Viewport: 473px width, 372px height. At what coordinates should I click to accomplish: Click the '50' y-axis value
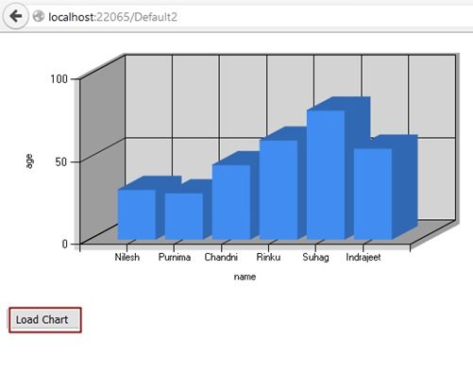[x=61, y=161]
